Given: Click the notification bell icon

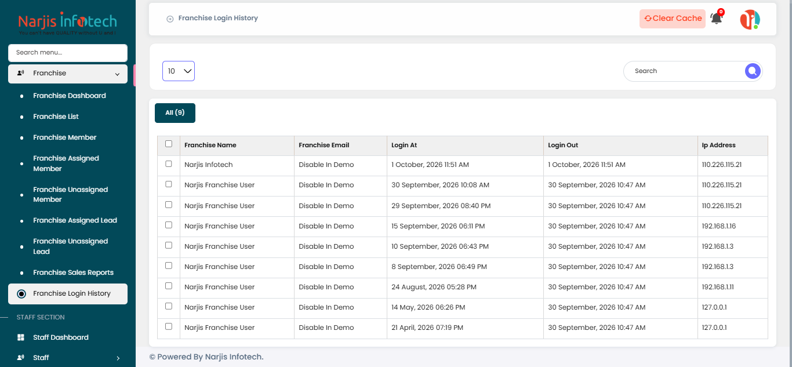Looking at the screenshot, I should 717,18.
